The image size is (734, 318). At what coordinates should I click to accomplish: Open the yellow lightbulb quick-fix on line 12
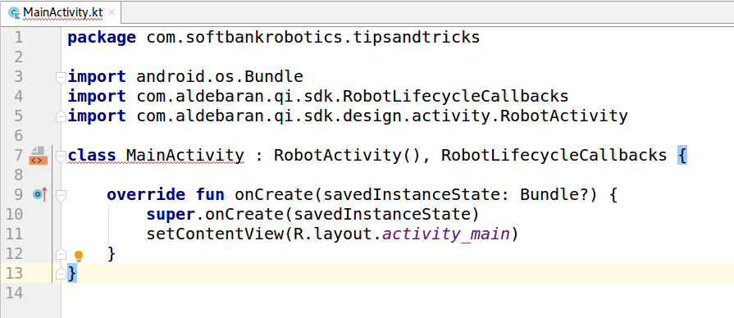tap(79, 256)
